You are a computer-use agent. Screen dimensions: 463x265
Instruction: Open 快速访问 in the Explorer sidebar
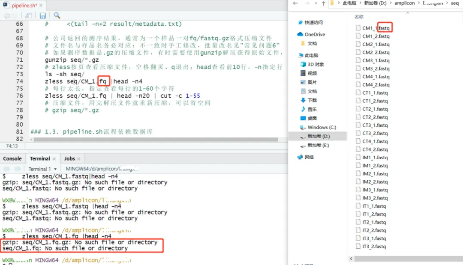(310, 22)
